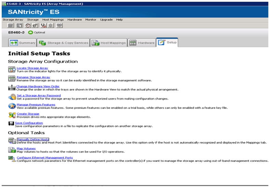Viewport: 269px width, 196px height.
Task: Open the Create Storage link
Action: (28, 114)
